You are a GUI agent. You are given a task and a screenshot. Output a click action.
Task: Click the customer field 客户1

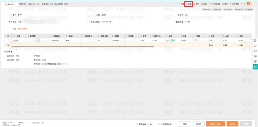coord(20,15)
